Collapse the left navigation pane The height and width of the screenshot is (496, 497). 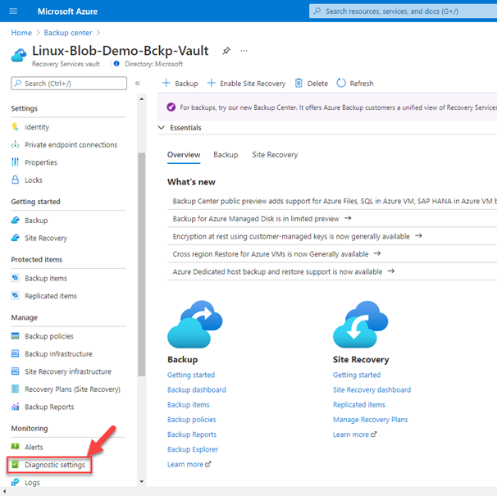(x=137, y=84)
